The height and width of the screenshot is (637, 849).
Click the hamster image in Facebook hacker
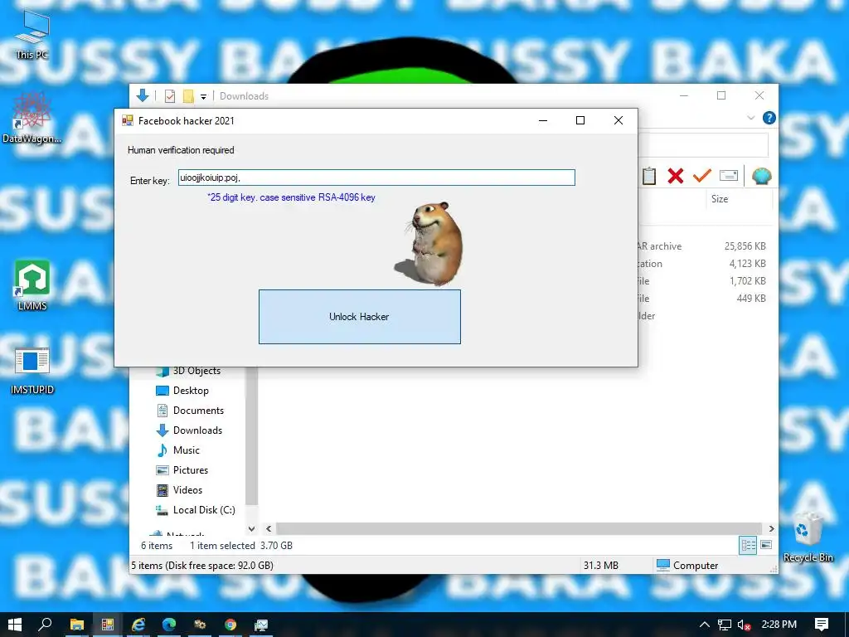click(430, 244)
